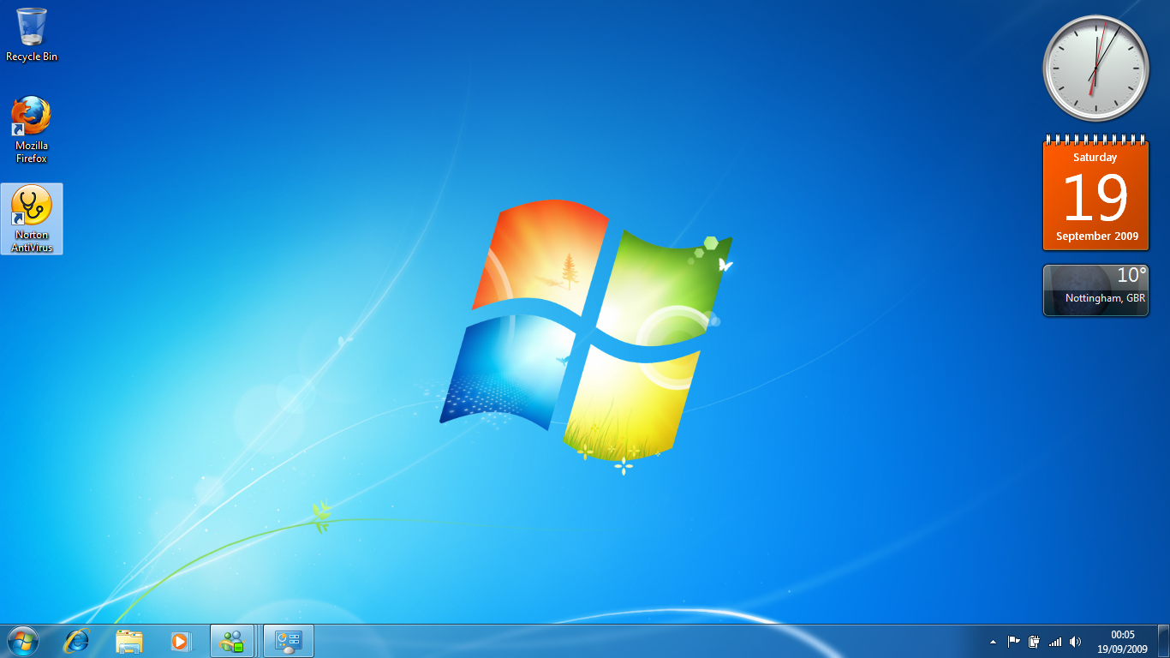The width and height of the screenshot is (1170, 658).
Task: Click the Nottingham, GBR location link
Action: (x=1105, y=298)
